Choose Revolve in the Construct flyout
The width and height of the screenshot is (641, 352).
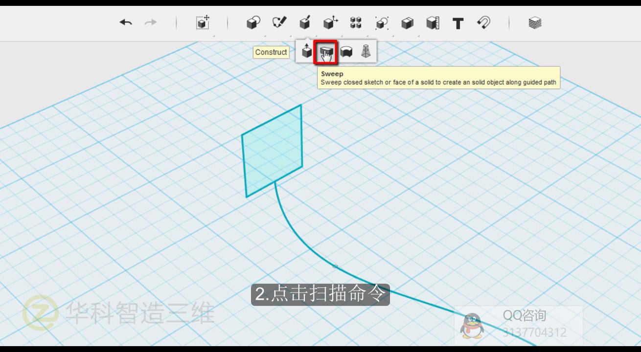click(346, 51)
